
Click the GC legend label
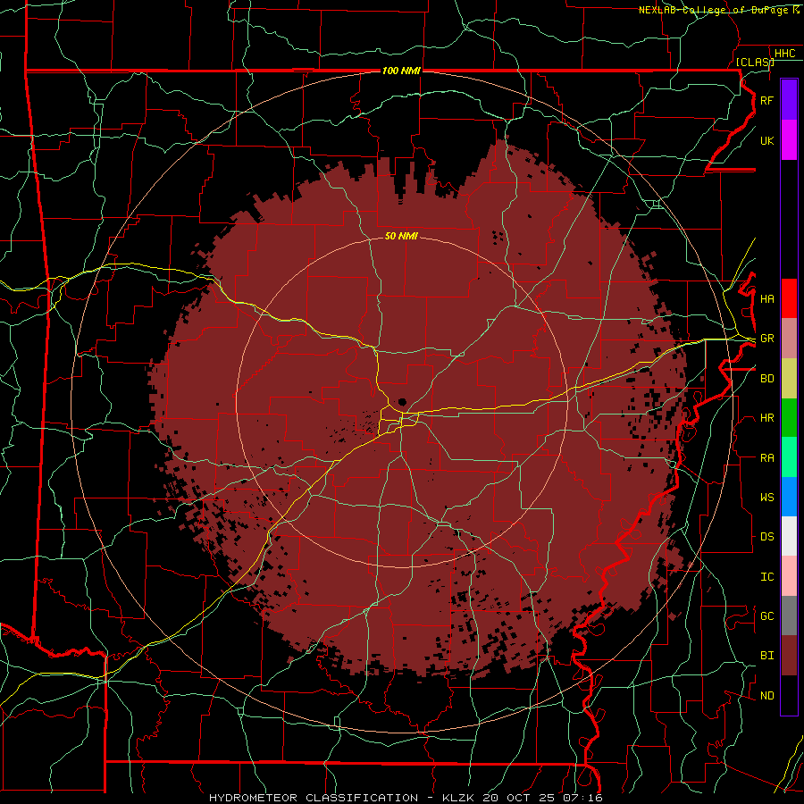[766, 616]
